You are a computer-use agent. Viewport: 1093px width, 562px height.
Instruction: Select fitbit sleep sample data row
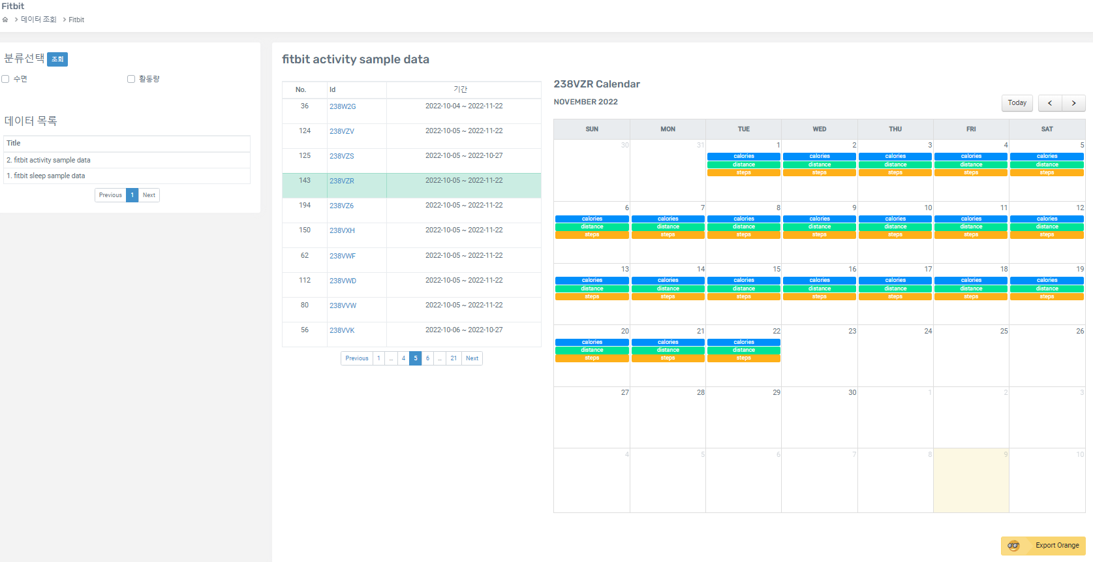[x=127, y=176]
